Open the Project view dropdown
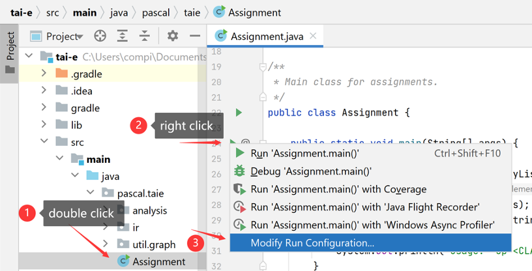The image size is (532, 271). [65, 36]
